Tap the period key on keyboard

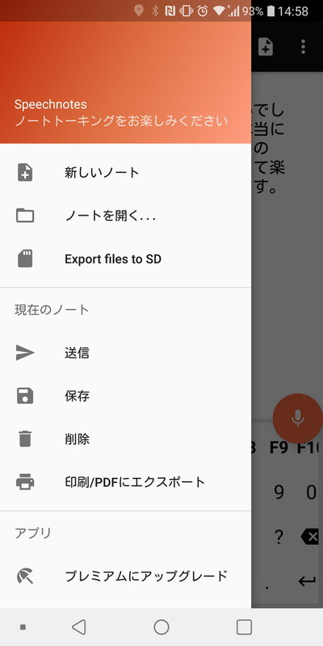[267, 586]
